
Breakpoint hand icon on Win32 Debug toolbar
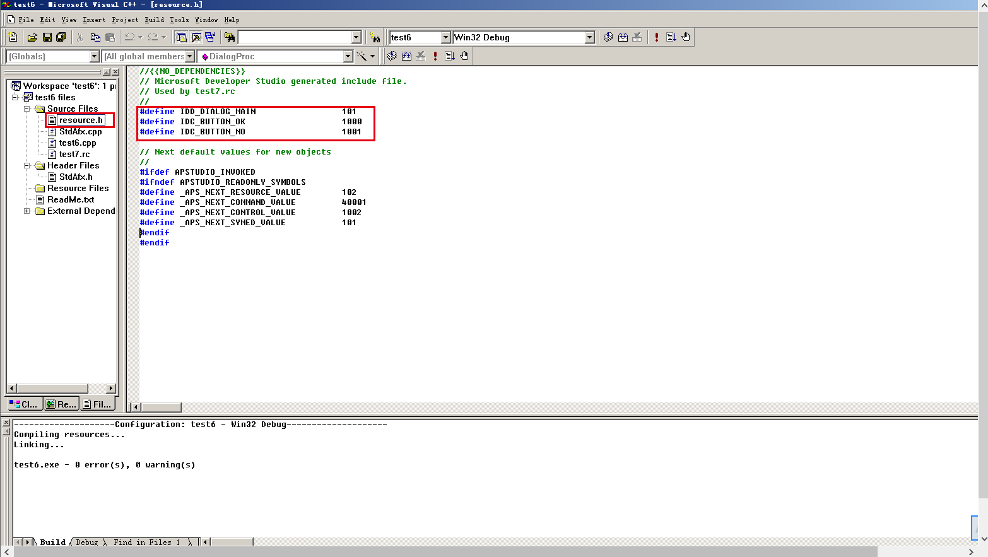[686, 37]
